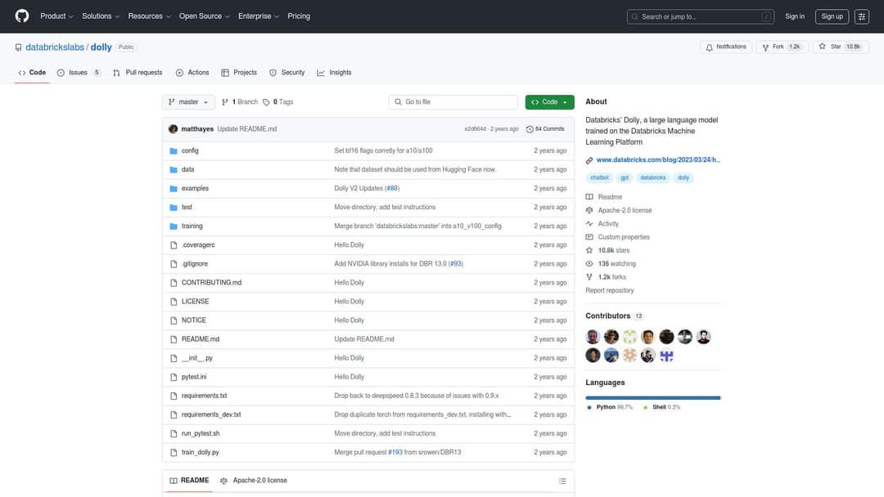The image size is (884, 497).
Task: Open the master branch dropdown
Action: [189, 102]
